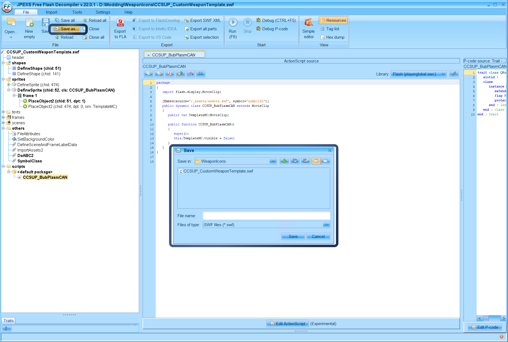Click the Up One Level arrow icon

[x=284, y=161]
